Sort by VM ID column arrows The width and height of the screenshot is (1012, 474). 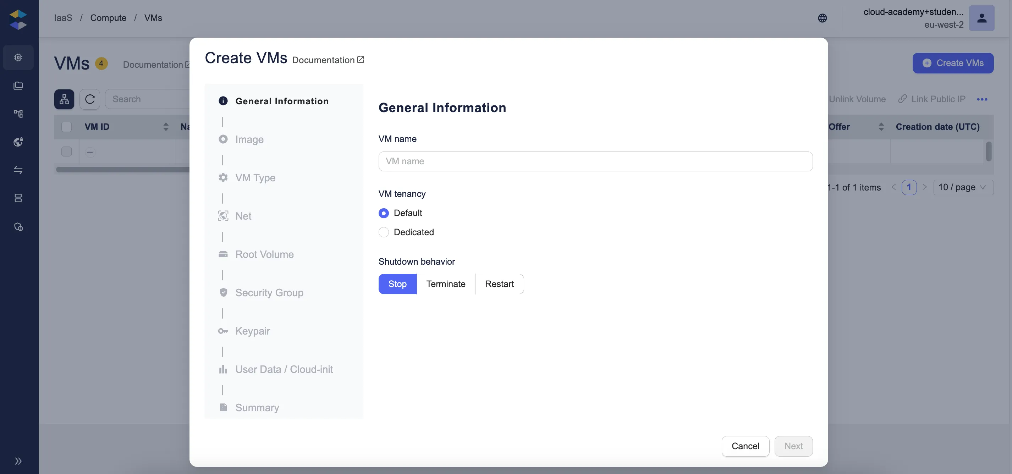[x=166, y=127]
